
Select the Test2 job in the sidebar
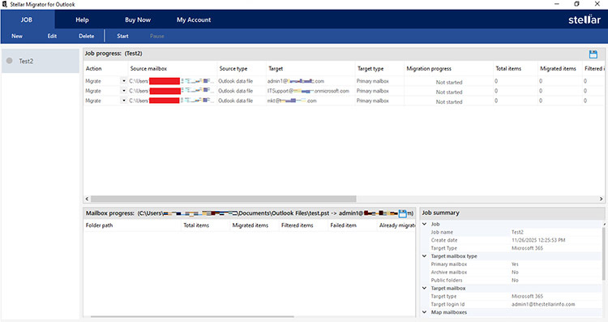pyautogui.click(x=41, y=61)
